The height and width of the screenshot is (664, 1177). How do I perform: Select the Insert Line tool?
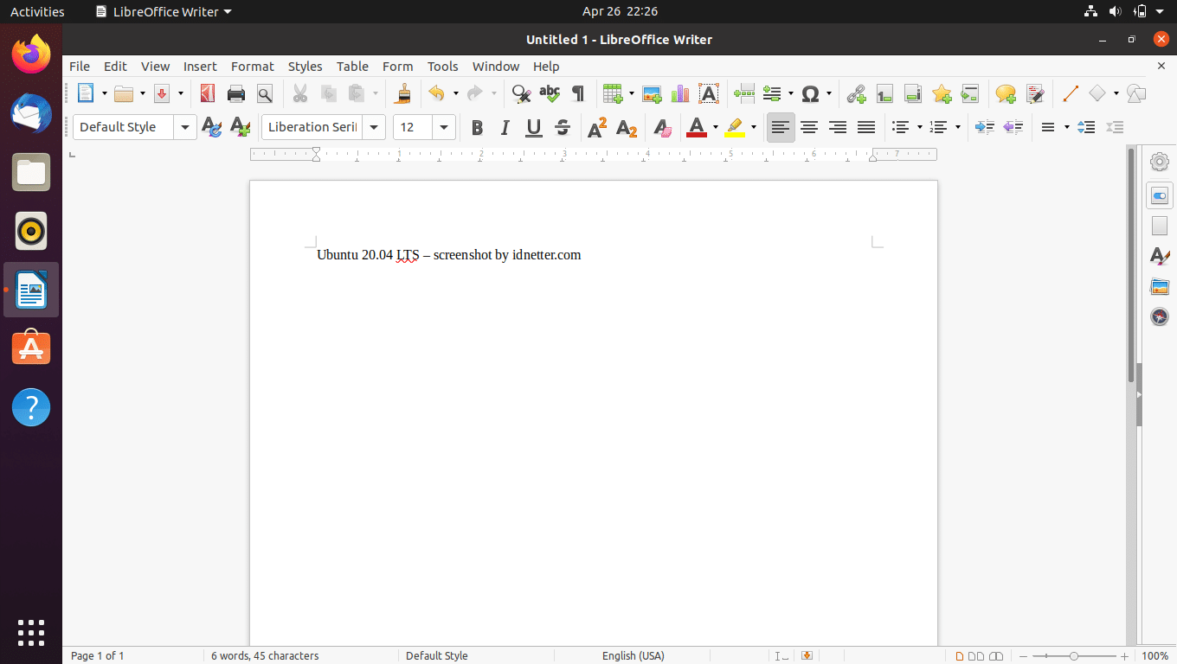tap(1071, 93)
